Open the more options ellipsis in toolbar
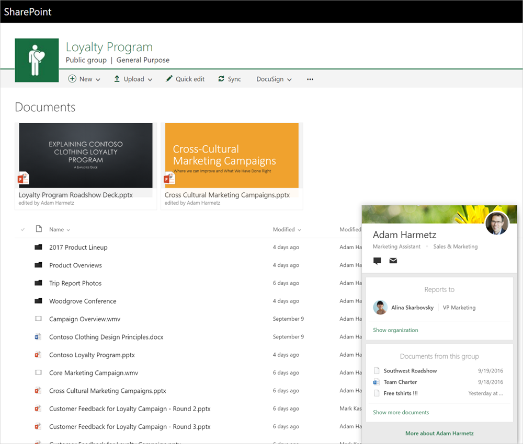523x444 pixels. pyautogui.click(x=310, y=79)
